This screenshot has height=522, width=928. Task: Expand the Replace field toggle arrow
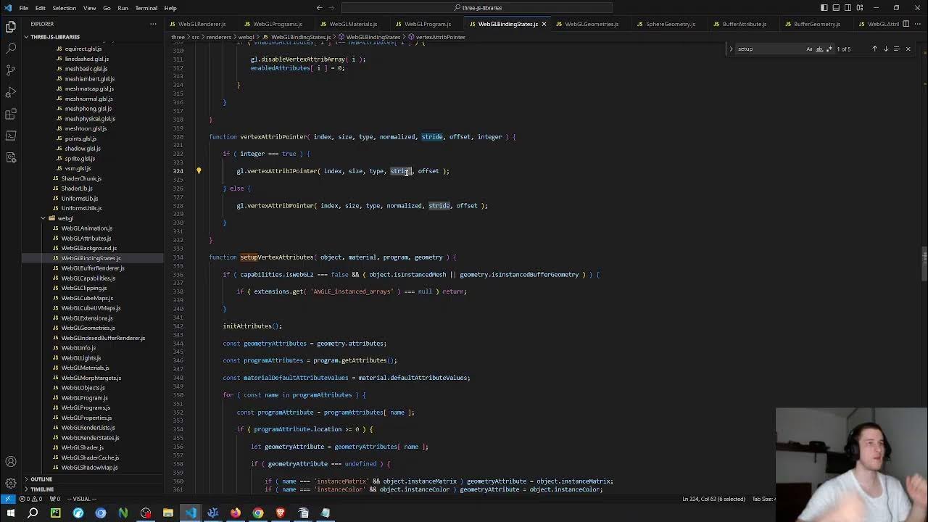731,49
